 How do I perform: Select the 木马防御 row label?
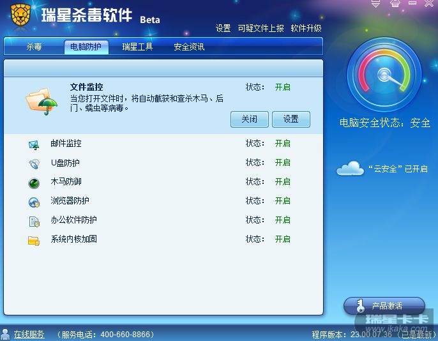(66, 181)
